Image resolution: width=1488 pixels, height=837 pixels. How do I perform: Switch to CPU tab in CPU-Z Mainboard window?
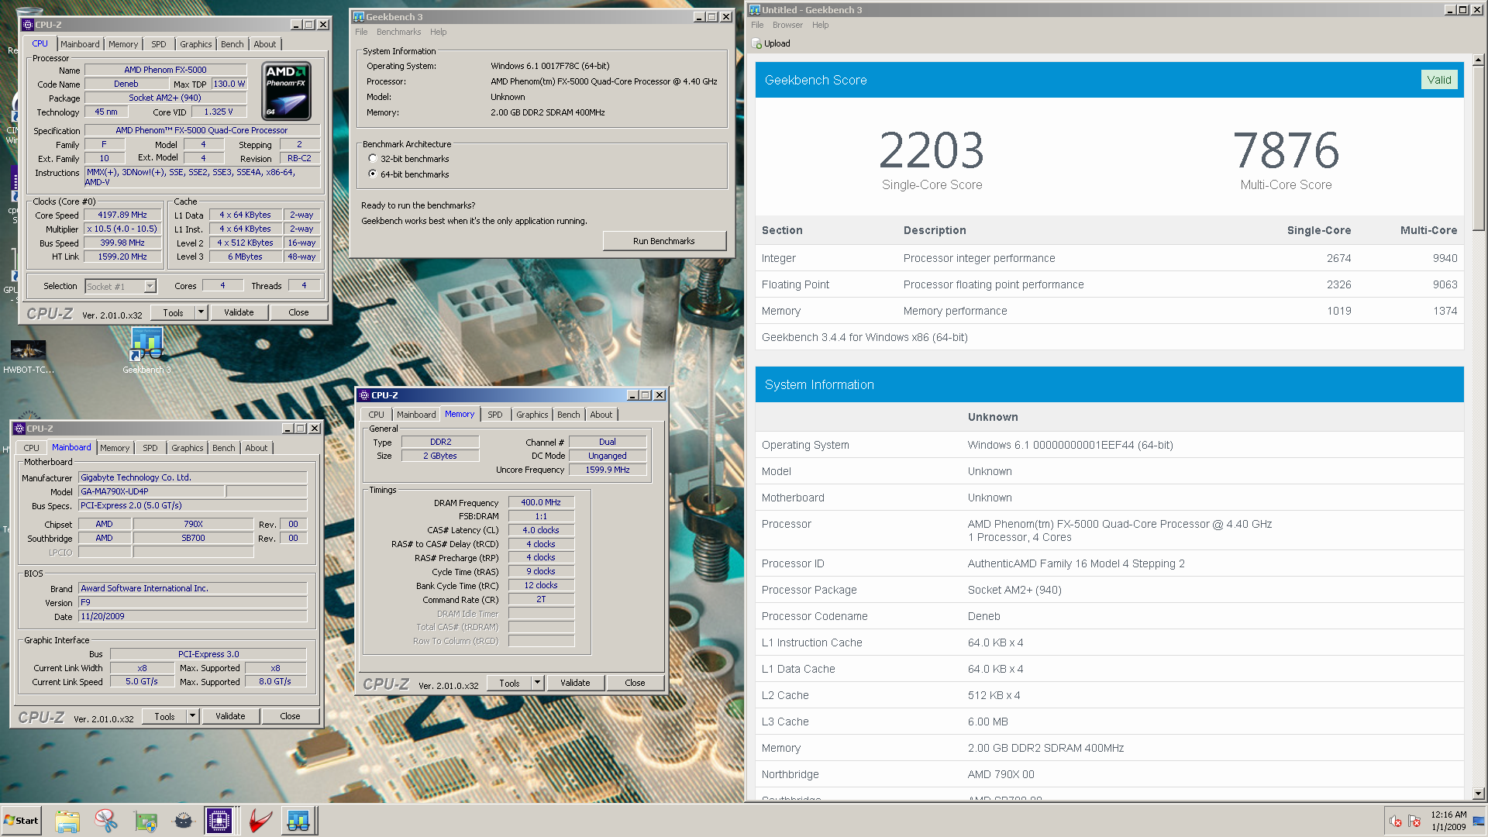(x=31, y=449)
